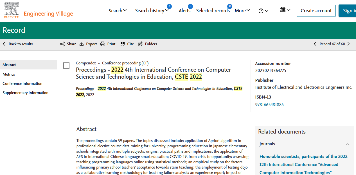Open the help question mark menu
Screen dimensions: 356x175
coord(263,11)
